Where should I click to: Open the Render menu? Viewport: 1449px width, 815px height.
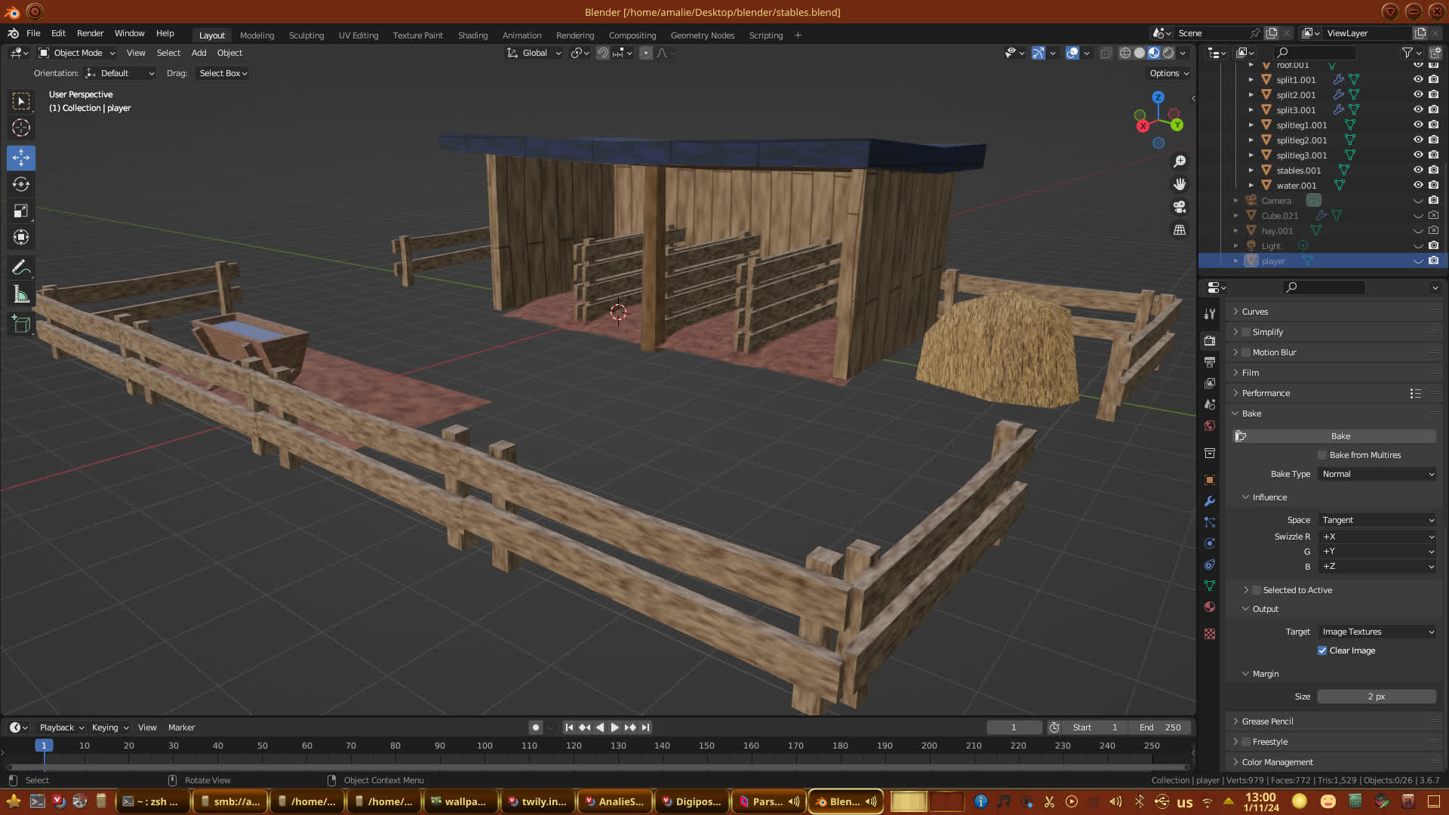point(90,33)
